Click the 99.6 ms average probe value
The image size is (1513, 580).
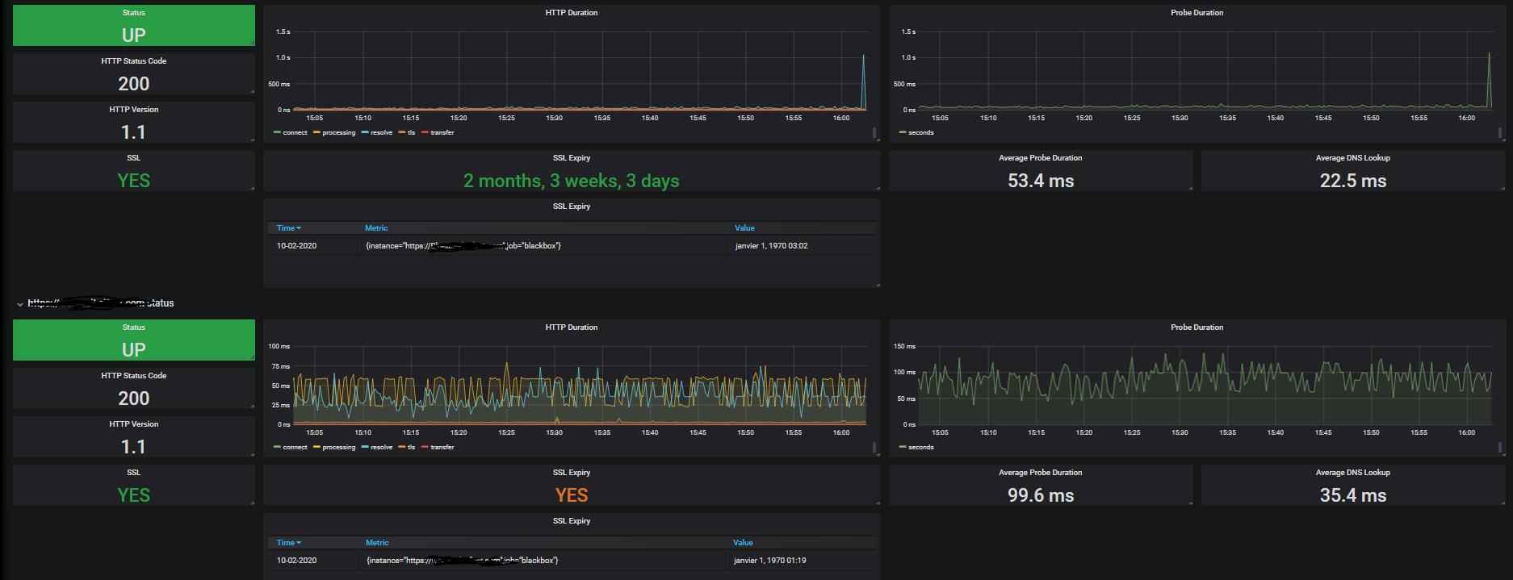[1041, 495]
